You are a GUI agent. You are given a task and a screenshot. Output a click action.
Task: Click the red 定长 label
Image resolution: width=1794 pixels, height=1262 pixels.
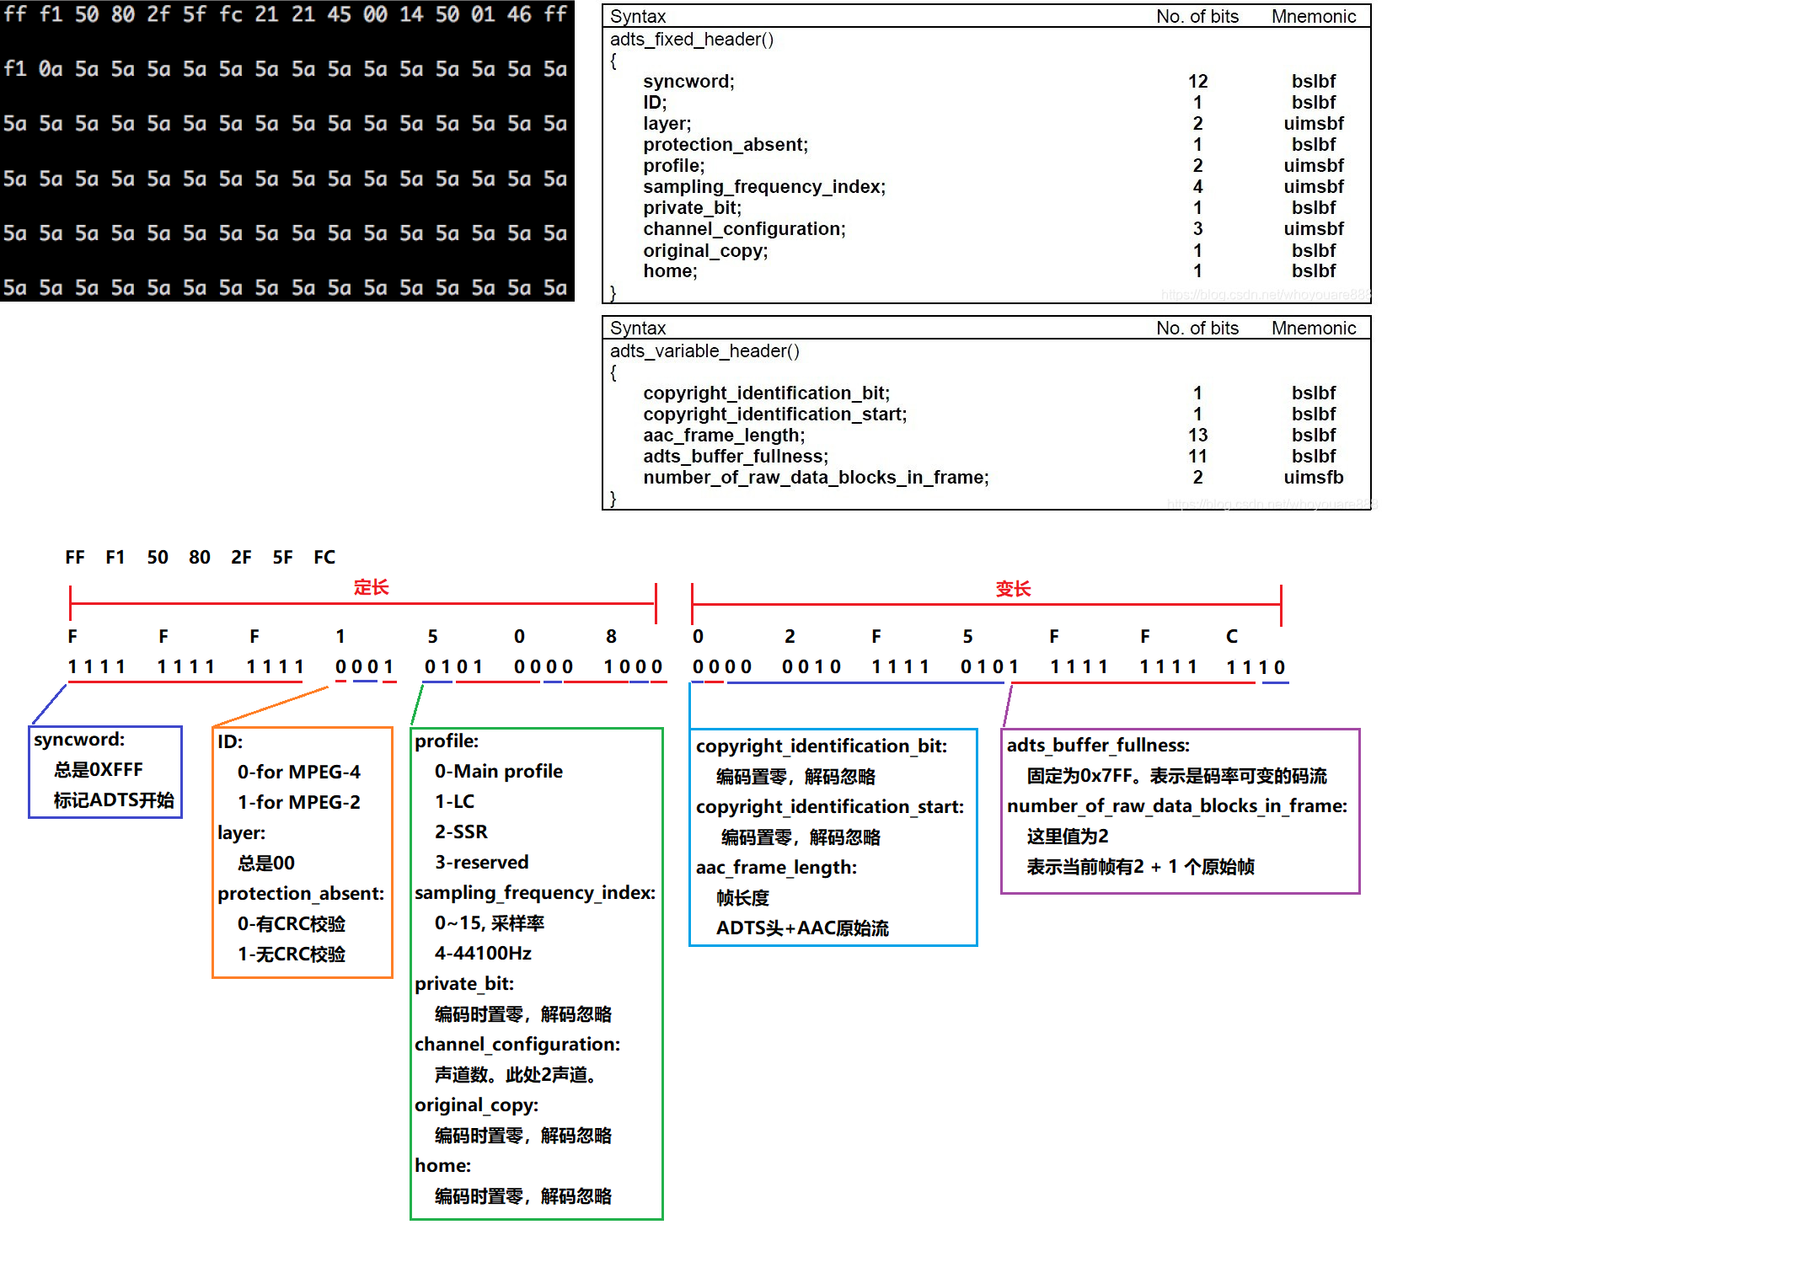pyautogui.click(x=371, y=587)
